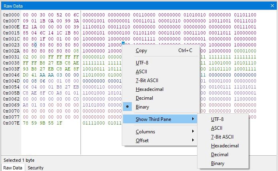
Task: Click the offset label 0x0070
Action: pyautogui.click(x=11, y=111)
